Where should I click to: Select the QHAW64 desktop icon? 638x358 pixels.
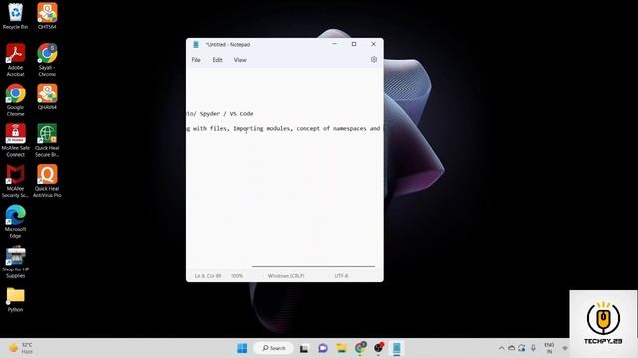click(47, 97)
